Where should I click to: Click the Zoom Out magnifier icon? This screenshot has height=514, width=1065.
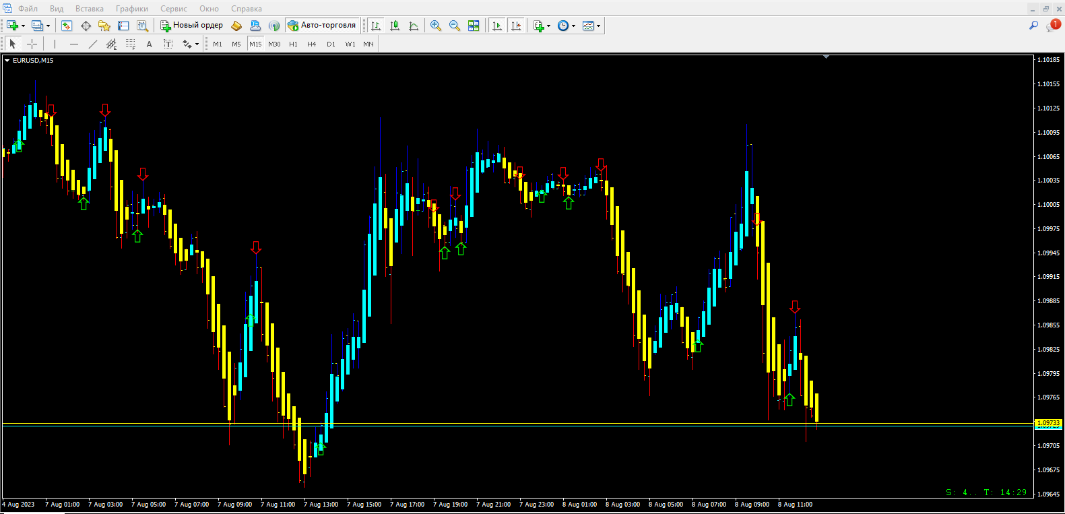click(x=455, y=26)
